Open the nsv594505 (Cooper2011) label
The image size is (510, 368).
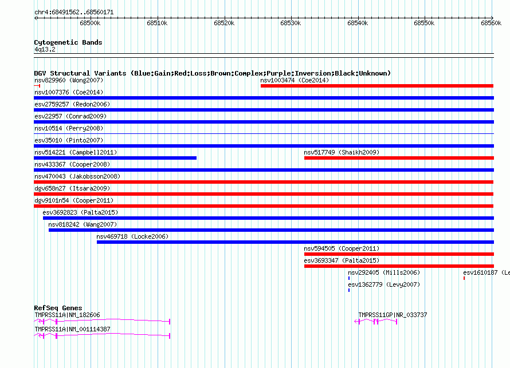pyautogui.click(x=342, y=248)
